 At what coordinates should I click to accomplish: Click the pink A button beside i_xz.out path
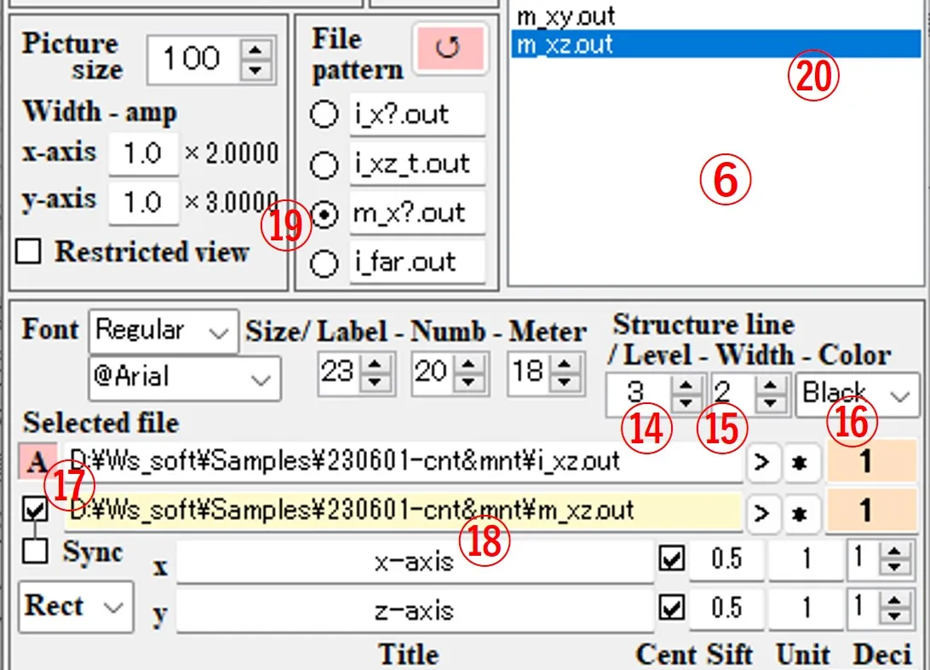(37, 461)
